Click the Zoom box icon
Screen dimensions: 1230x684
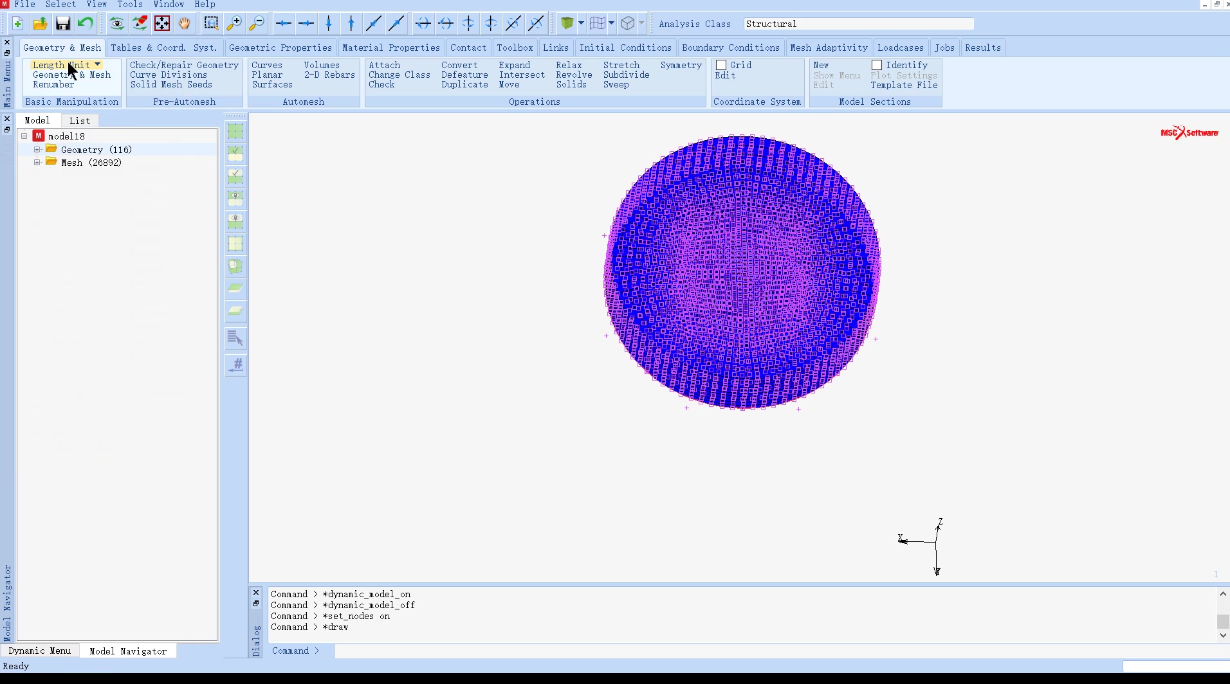pyautogui.click(x=211, y=24)
